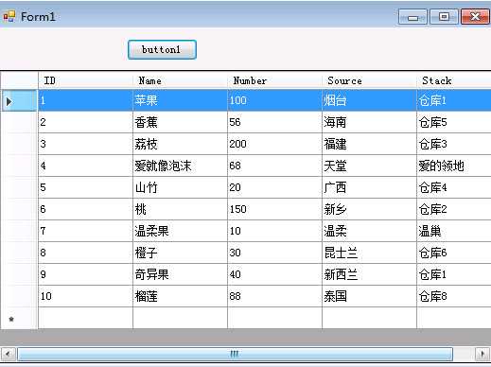Select the Stack cell 爱的领地
Viewport: 491px width, 367px height.
454,166
